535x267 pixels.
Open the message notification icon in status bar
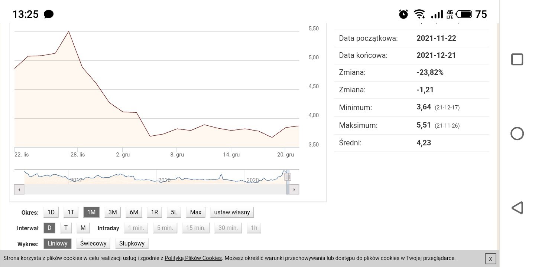pos(49,14)
